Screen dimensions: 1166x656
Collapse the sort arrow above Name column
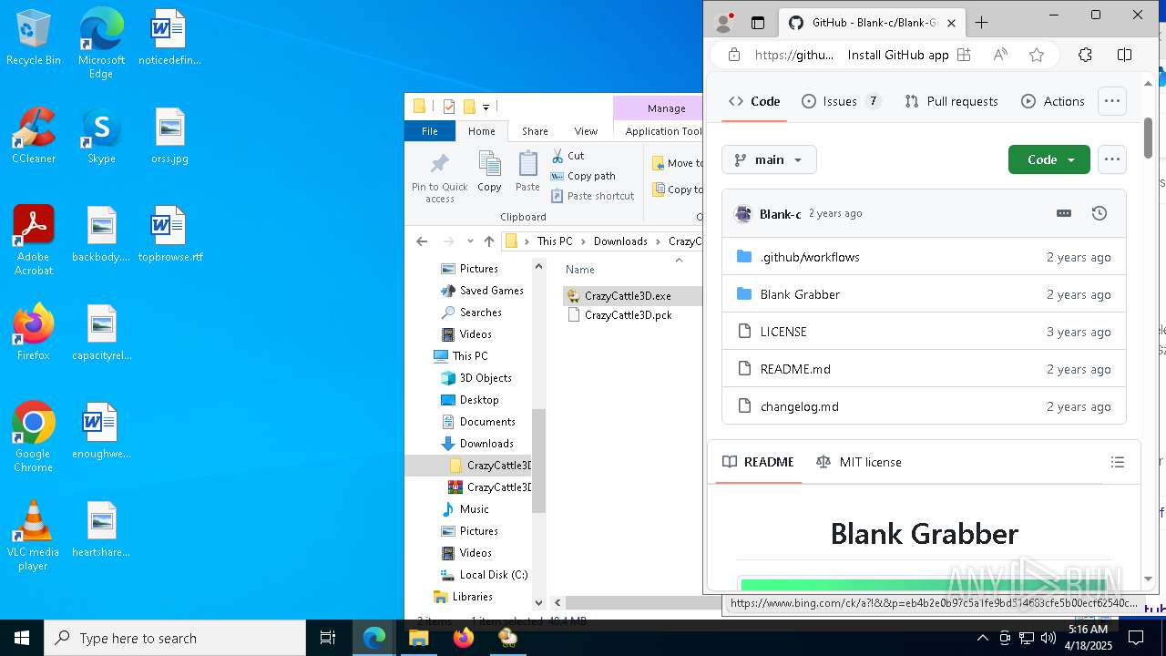pyautogui.click(x=678, y=260)
